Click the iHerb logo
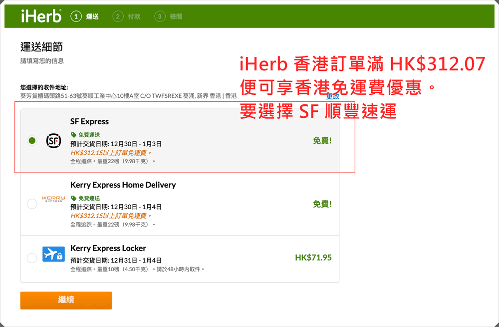The height and width of the screenshot is (327, 499). point(41,16)
